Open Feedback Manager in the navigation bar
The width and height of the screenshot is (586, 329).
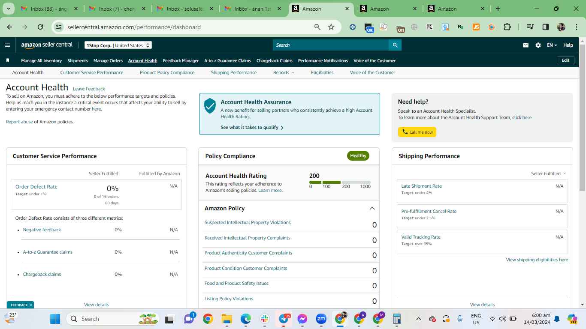coord(181,60)
